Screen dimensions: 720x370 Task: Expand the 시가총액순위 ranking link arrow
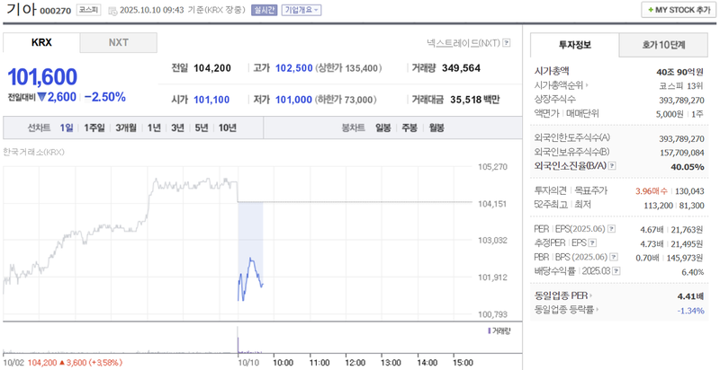(x=588, y=85)
